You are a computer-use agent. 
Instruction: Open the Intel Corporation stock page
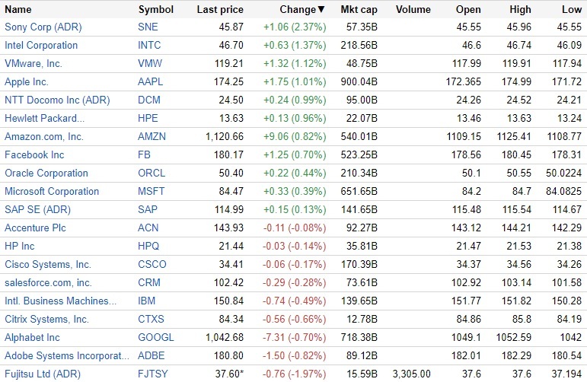tap(41, 45)
